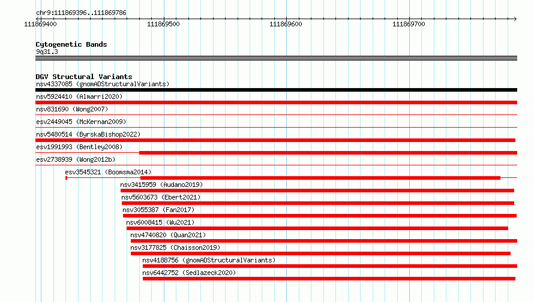The image size is (534, 302).
Task: Click the ruler's right arrowhead
Action: (515, 19)
